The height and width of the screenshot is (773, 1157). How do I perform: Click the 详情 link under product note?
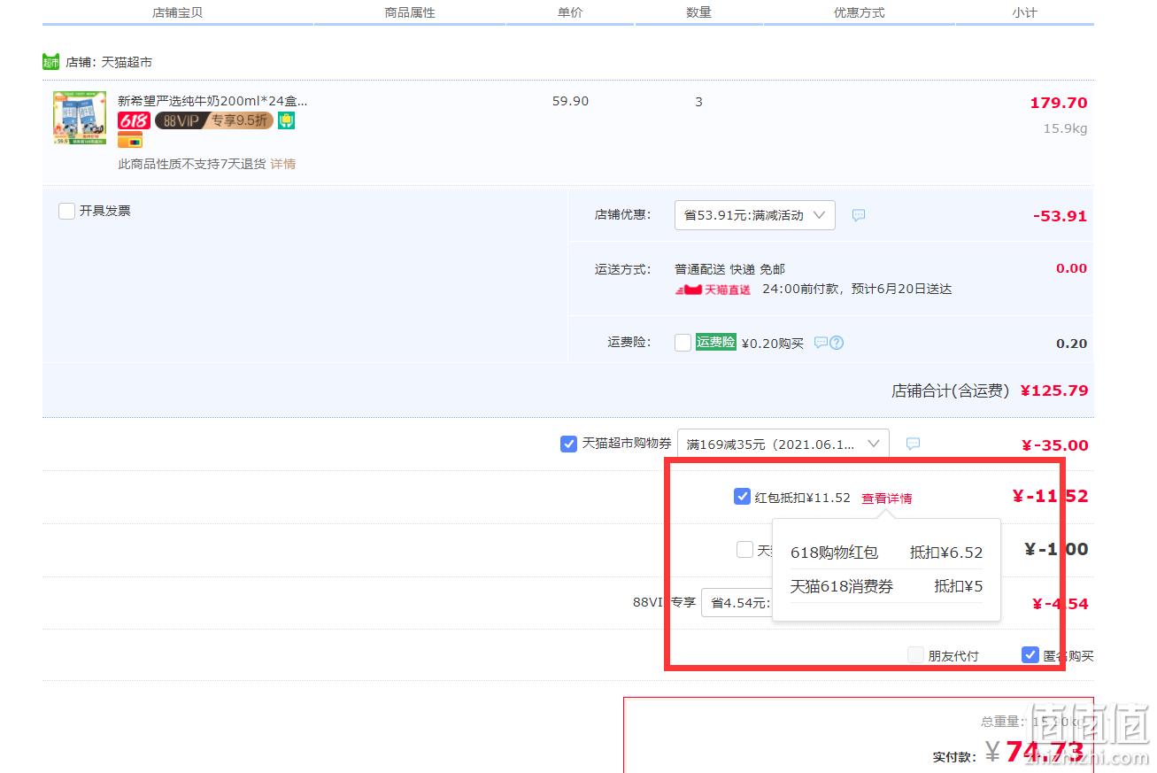click(283, 164)
